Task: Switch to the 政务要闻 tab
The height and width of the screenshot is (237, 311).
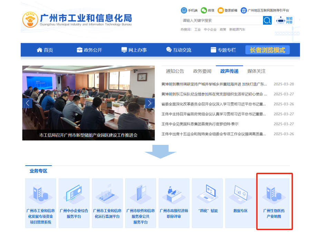Action: [202, 71]
